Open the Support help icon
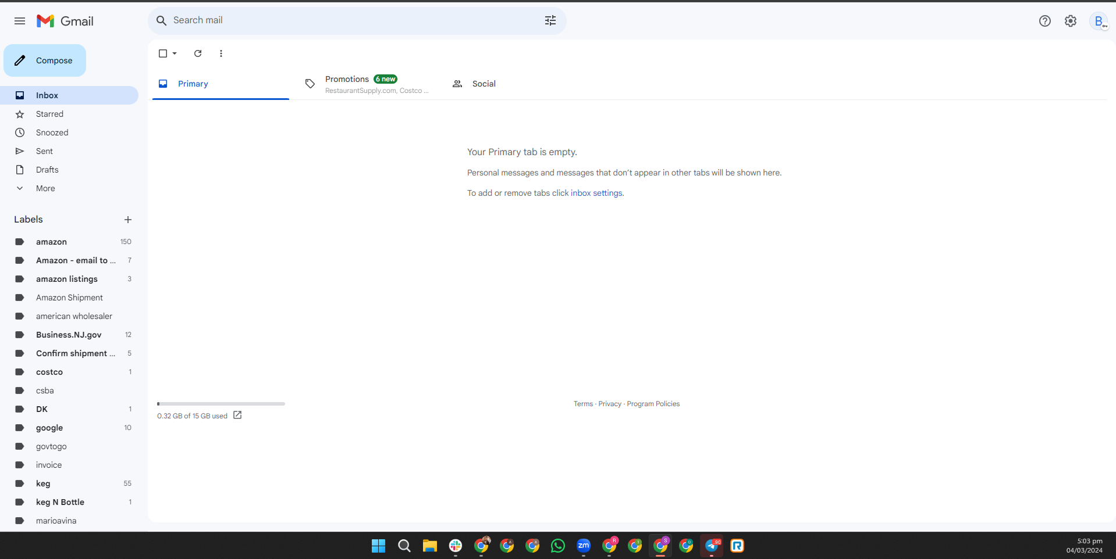Screen dimensions: 1116x559 click(x=1045, y=21)
